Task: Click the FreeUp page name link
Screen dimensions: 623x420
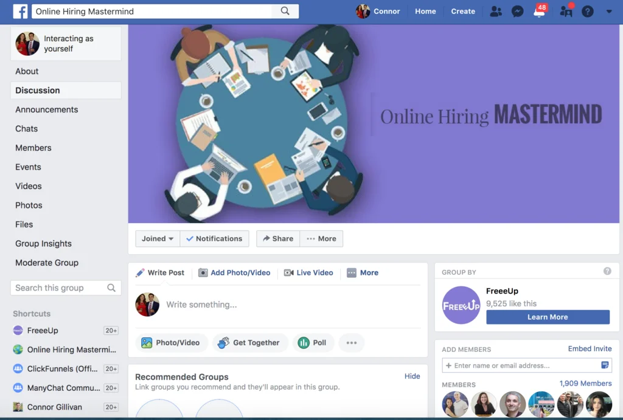Action: pos(502,291)
